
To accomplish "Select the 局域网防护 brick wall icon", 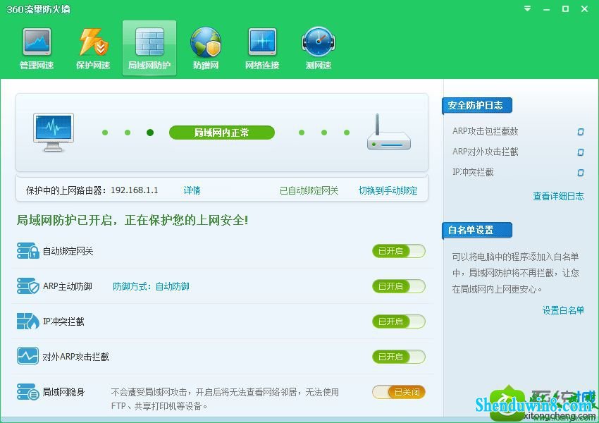I will click(x=149, y=42).
